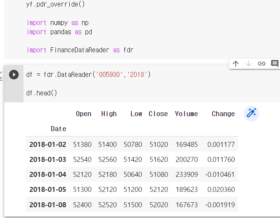Run the fdr.DataReader code cell
The image size is (280, 218).
[x=14, y=75]
